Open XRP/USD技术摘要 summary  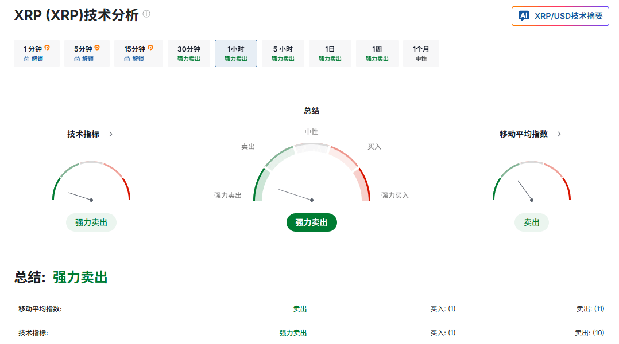tap(560, 16)
